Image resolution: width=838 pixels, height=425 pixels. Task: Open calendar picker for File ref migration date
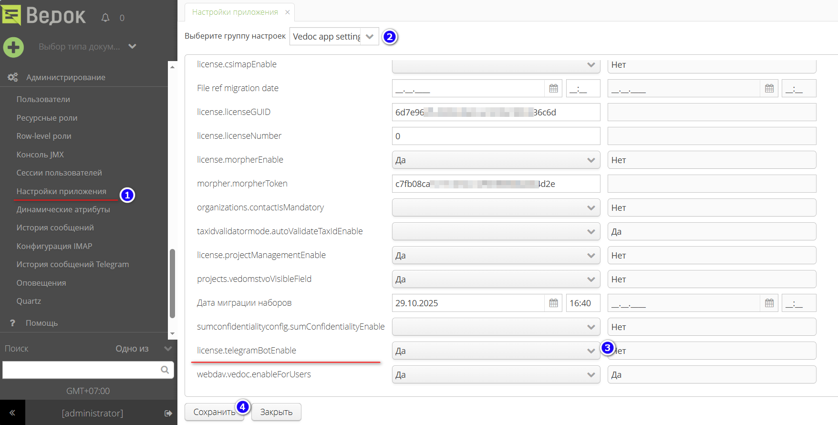[553, 88]
